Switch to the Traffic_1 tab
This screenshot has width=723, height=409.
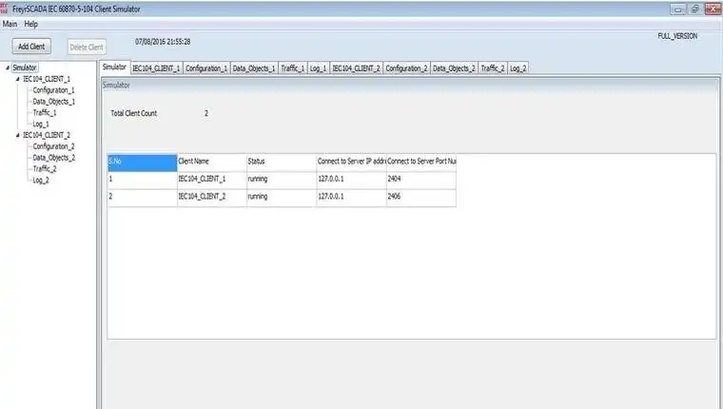292,68
